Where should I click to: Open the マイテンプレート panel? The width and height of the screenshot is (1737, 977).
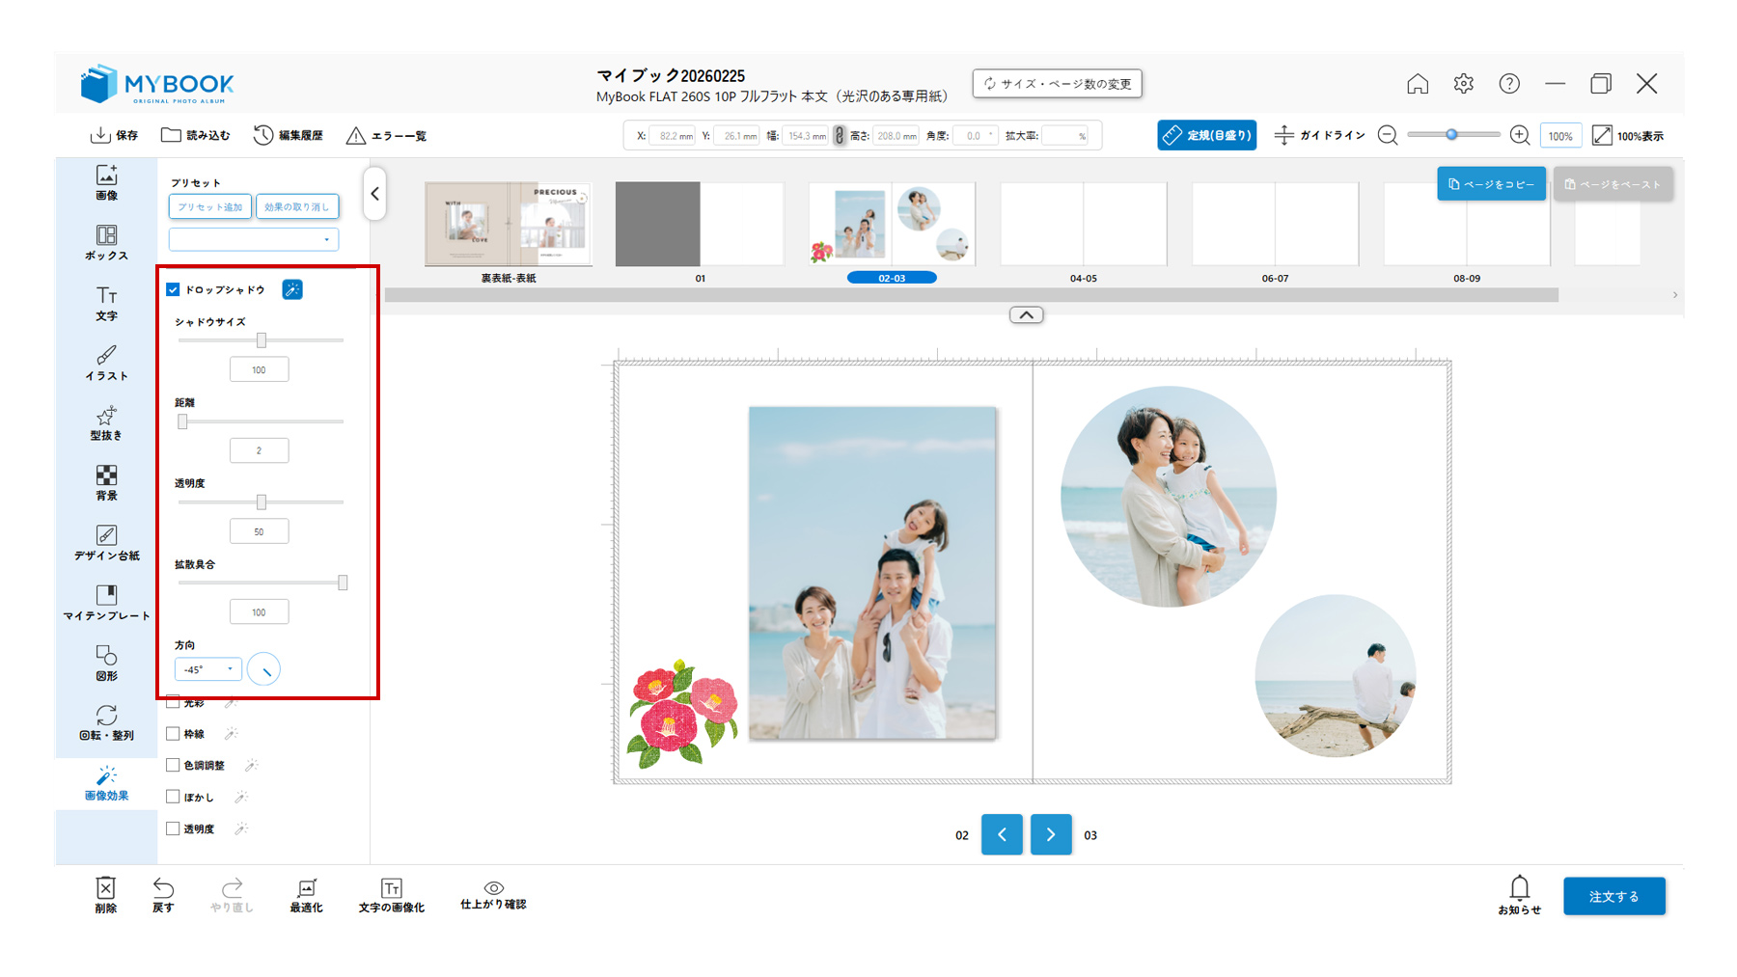[106, 603]
